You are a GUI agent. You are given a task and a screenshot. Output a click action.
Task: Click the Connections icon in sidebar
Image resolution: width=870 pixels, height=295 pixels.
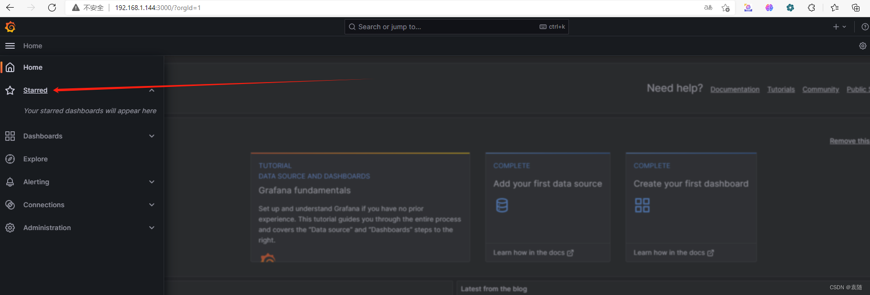click(10, 205)
